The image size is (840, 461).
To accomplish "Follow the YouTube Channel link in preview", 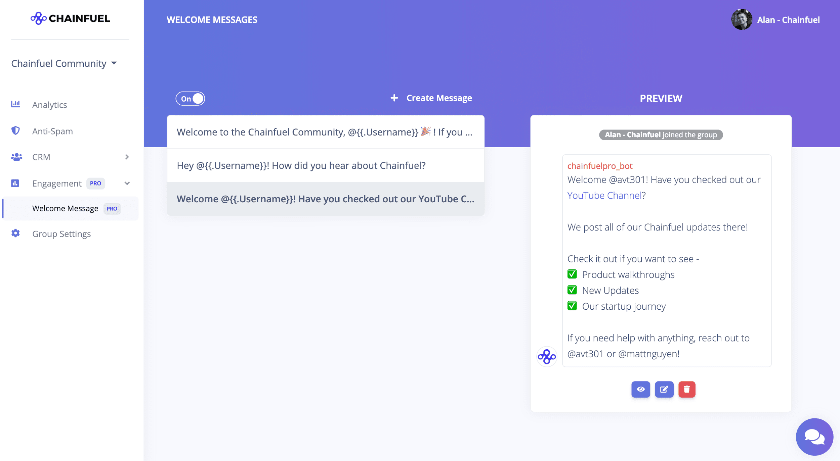I will (604, 195).
